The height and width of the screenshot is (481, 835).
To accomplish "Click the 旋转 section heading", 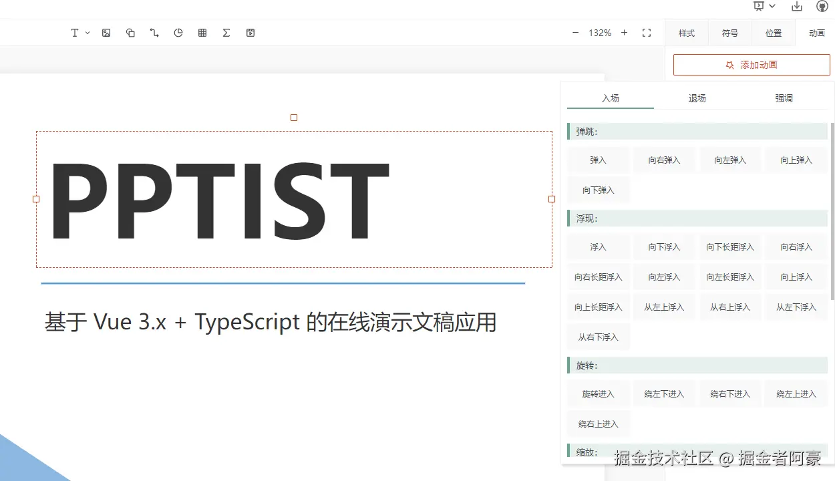I will click(x=697, y=365).
